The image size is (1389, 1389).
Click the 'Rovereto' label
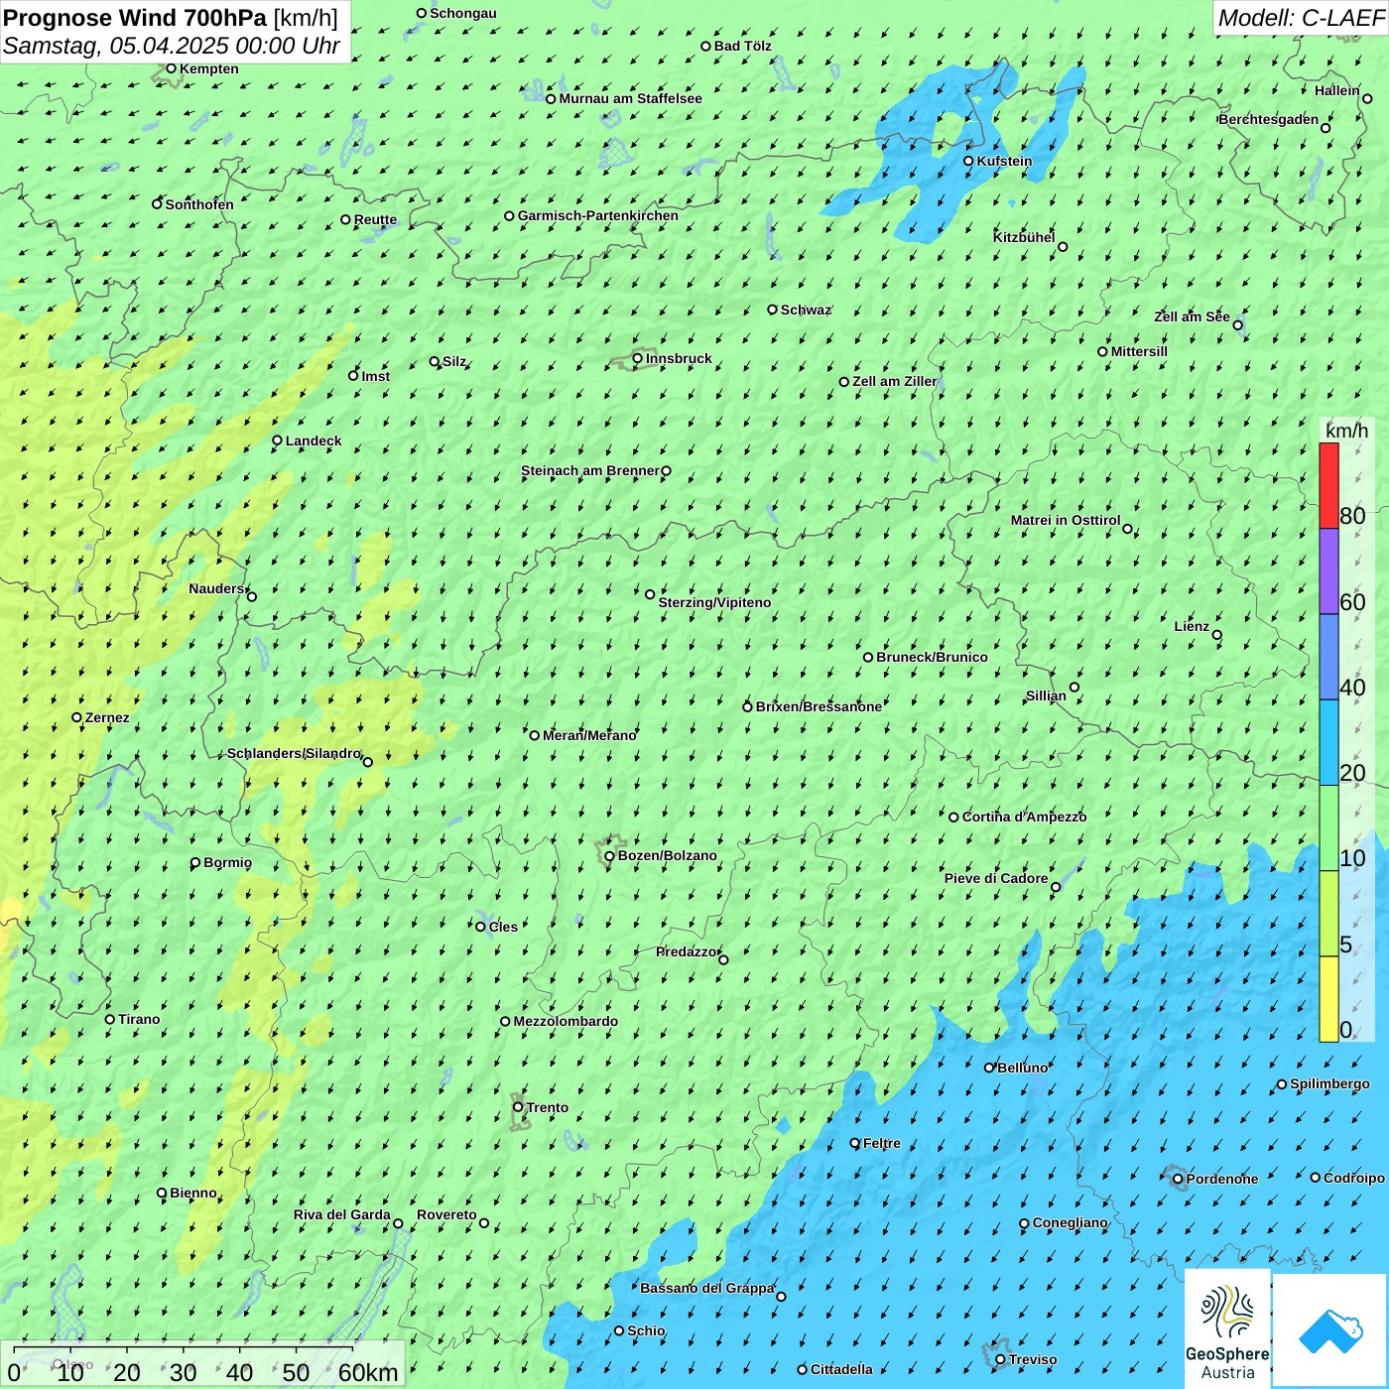click(446, 1214)
